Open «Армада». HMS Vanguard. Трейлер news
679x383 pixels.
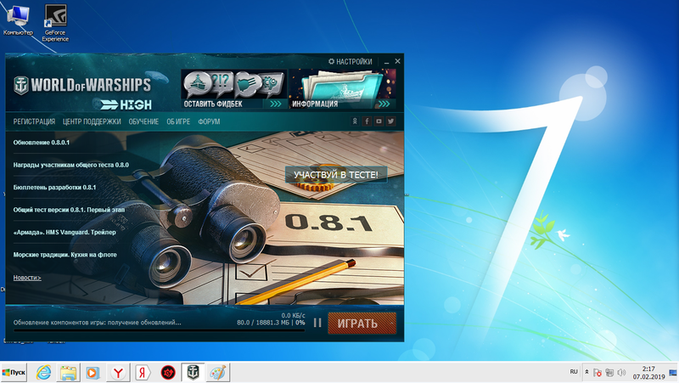(65, 232)
